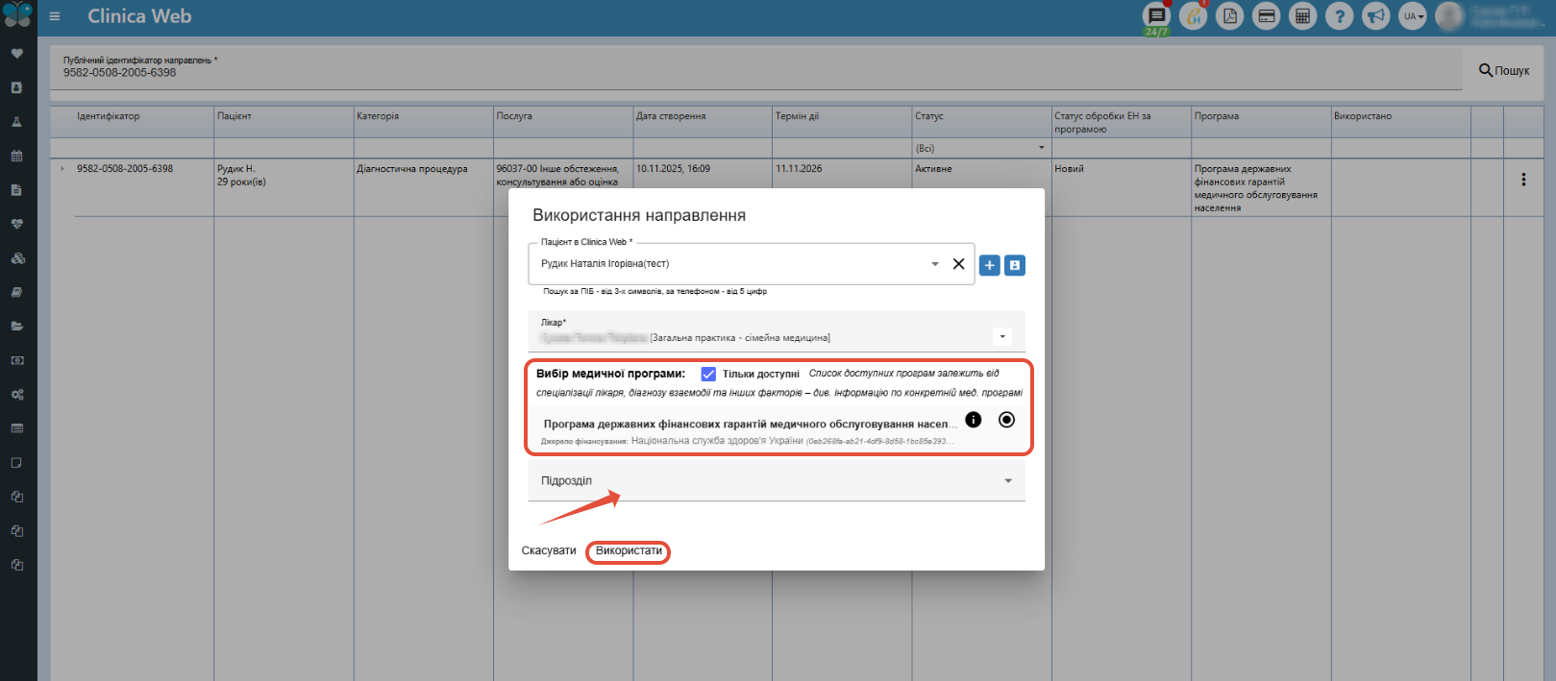Open the address book icon in sidebar

[16, 87]
